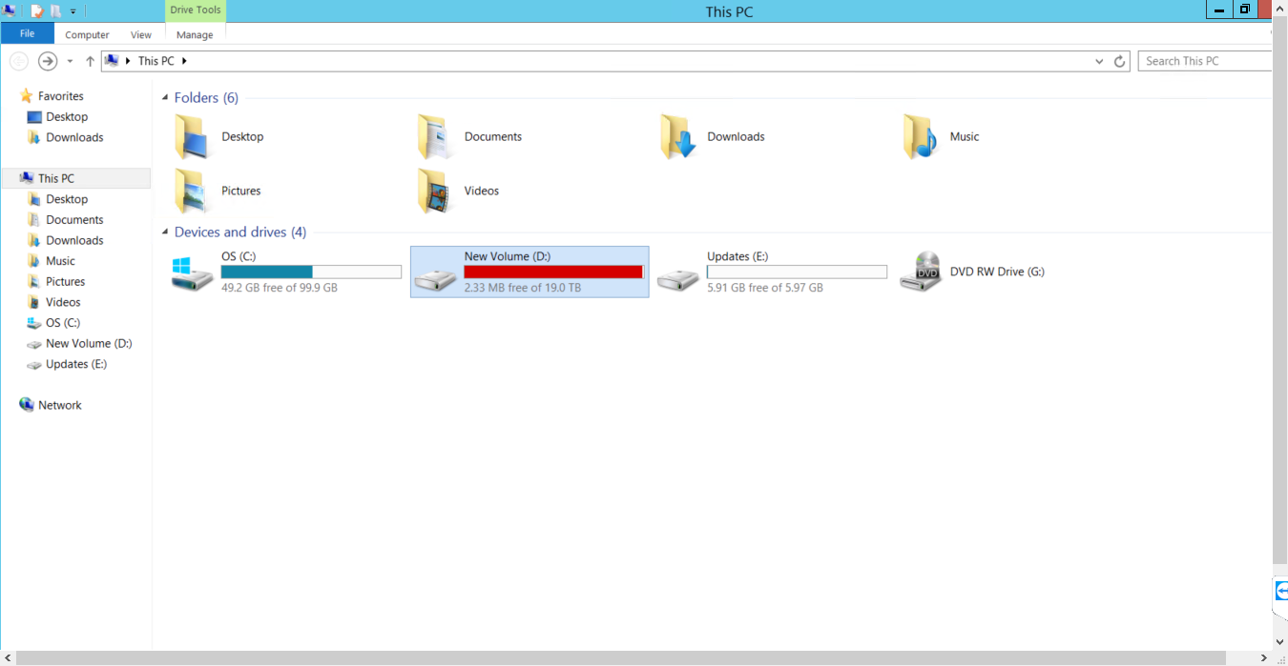Select the DVD RW Drive (G:) icon
Viewport: 1288px width, 666px height.
click(922, 272)
